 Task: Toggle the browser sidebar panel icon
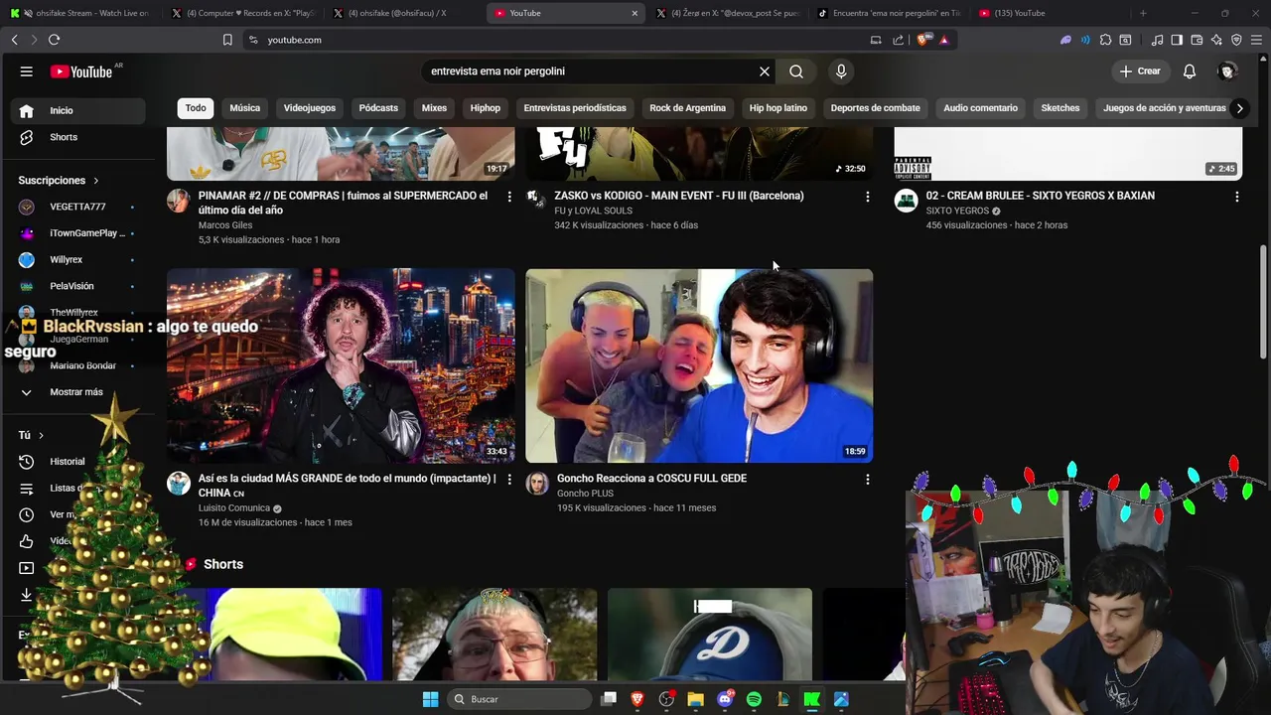click(x=1177, y=40)
